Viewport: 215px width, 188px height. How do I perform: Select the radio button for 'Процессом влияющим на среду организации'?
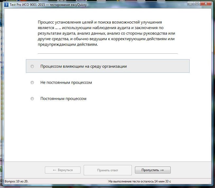point(32,66)
